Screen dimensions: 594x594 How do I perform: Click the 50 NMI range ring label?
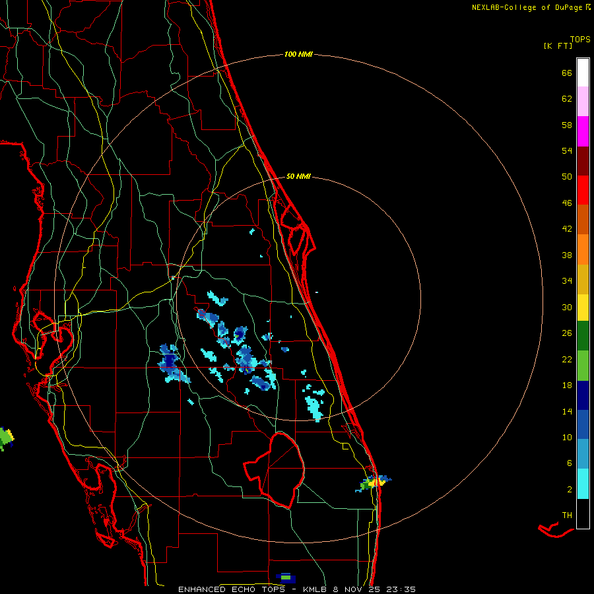[298, 176]
